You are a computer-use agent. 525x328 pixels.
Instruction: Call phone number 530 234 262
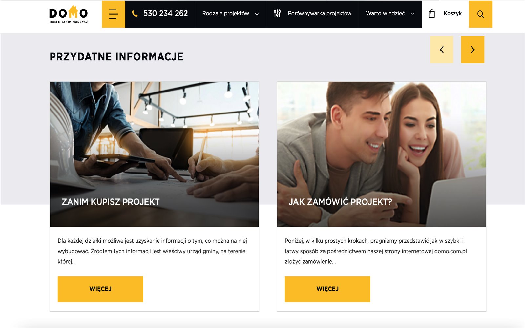click(166, 13)
